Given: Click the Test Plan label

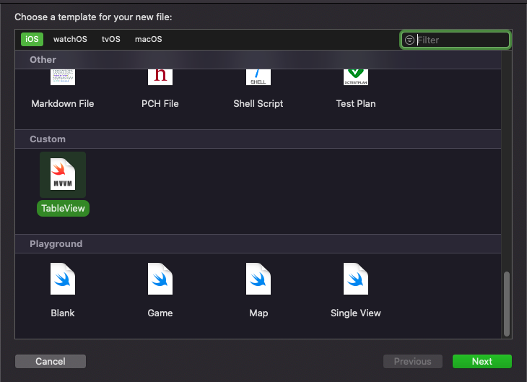Looking at the screenshot, I should pyautogui.click(x=356, y=103).
